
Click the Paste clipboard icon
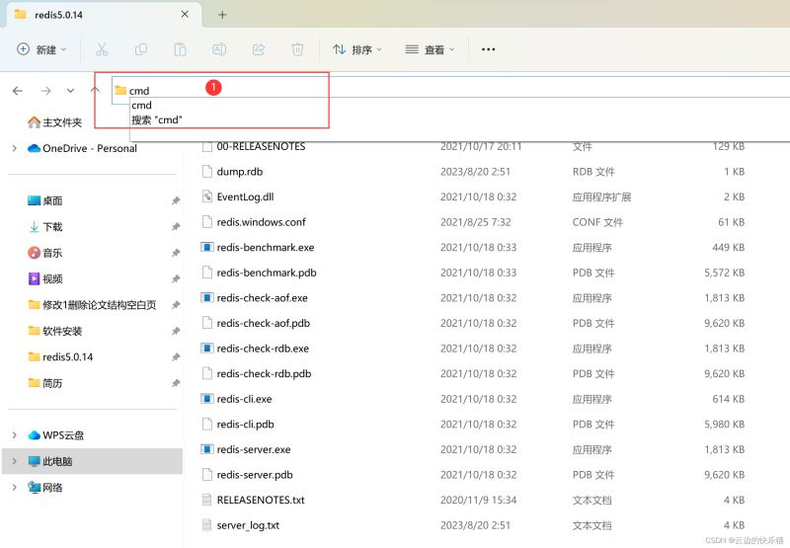[x=180, y=49]
